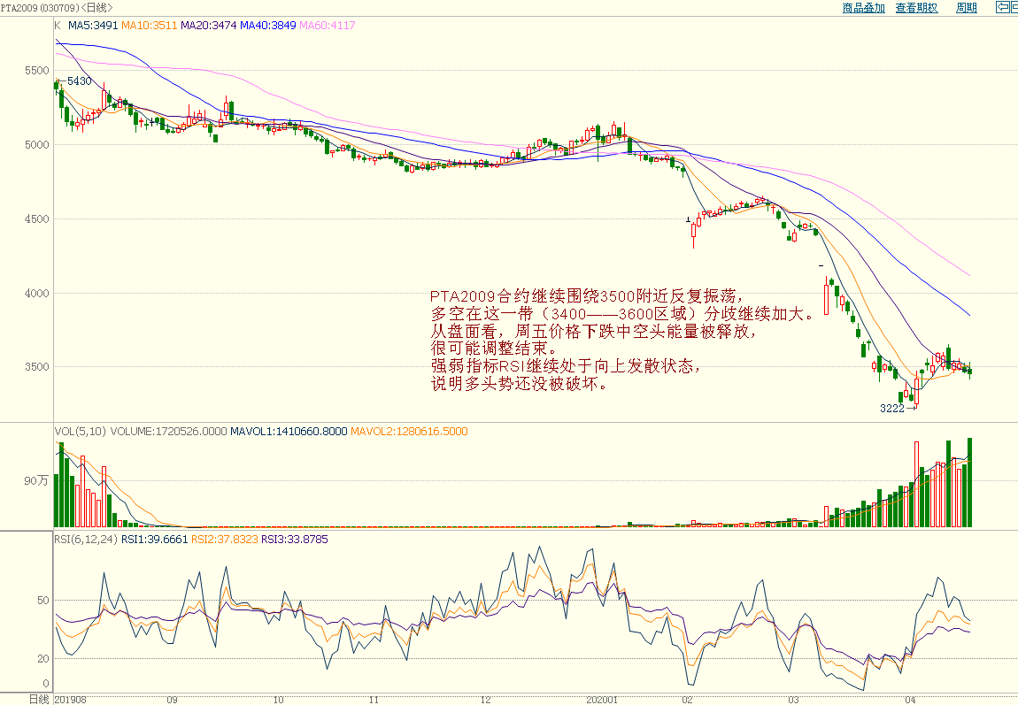Image resolution: width=1018 pixels, height=705 pixels.
Task: Select the PTA2009 (030709)<日线> chart title
Action: click(x=57, y=8)
